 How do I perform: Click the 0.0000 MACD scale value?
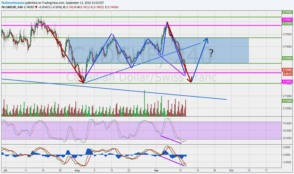287,155
